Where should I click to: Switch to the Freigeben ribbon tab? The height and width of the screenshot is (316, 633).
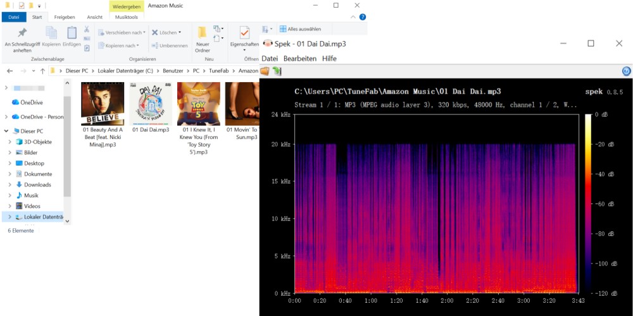tap(65, 17)
